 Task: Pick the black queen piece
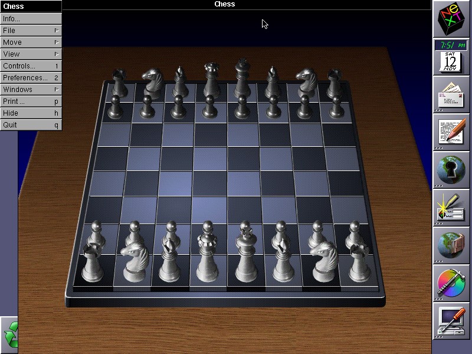211,81
